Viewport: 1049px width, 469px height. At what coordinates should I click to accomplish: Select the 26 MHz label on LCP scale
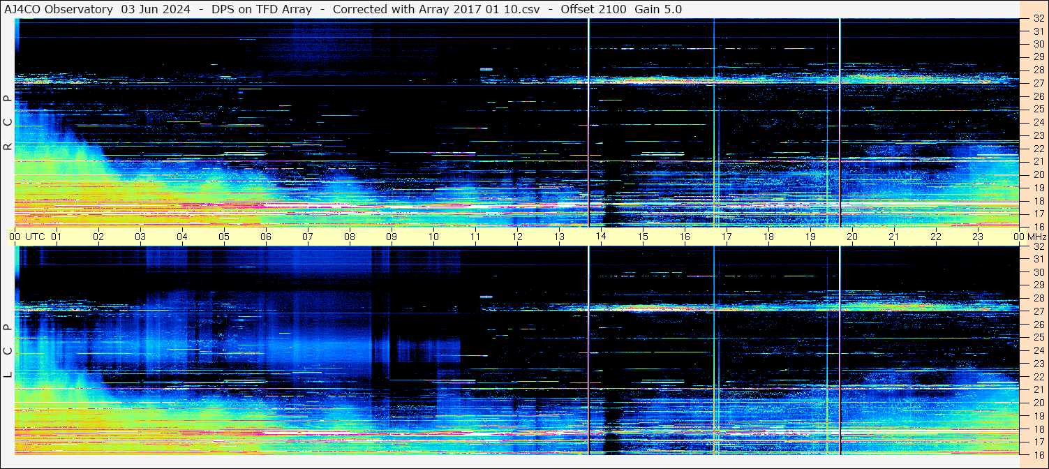pyautogui.click(x=1039, y=325)
